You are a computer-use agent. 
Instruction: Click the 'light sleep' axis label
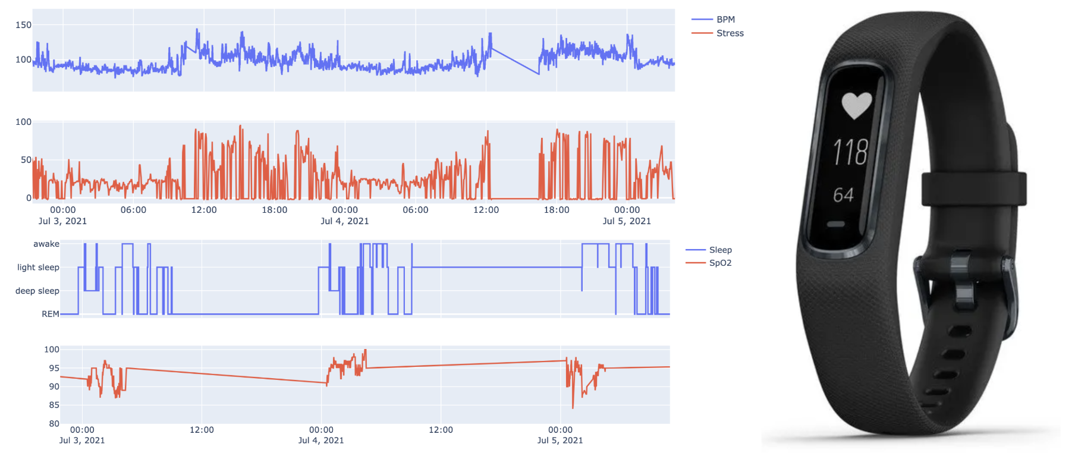point(38,268)
